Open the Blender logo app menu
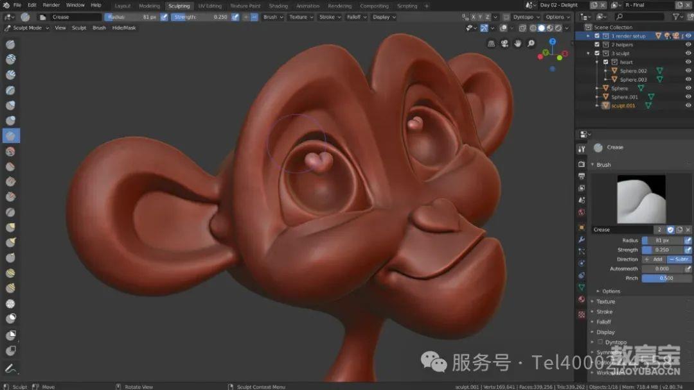The width and height of the screenshot is (694, 390). pos(6,5)
